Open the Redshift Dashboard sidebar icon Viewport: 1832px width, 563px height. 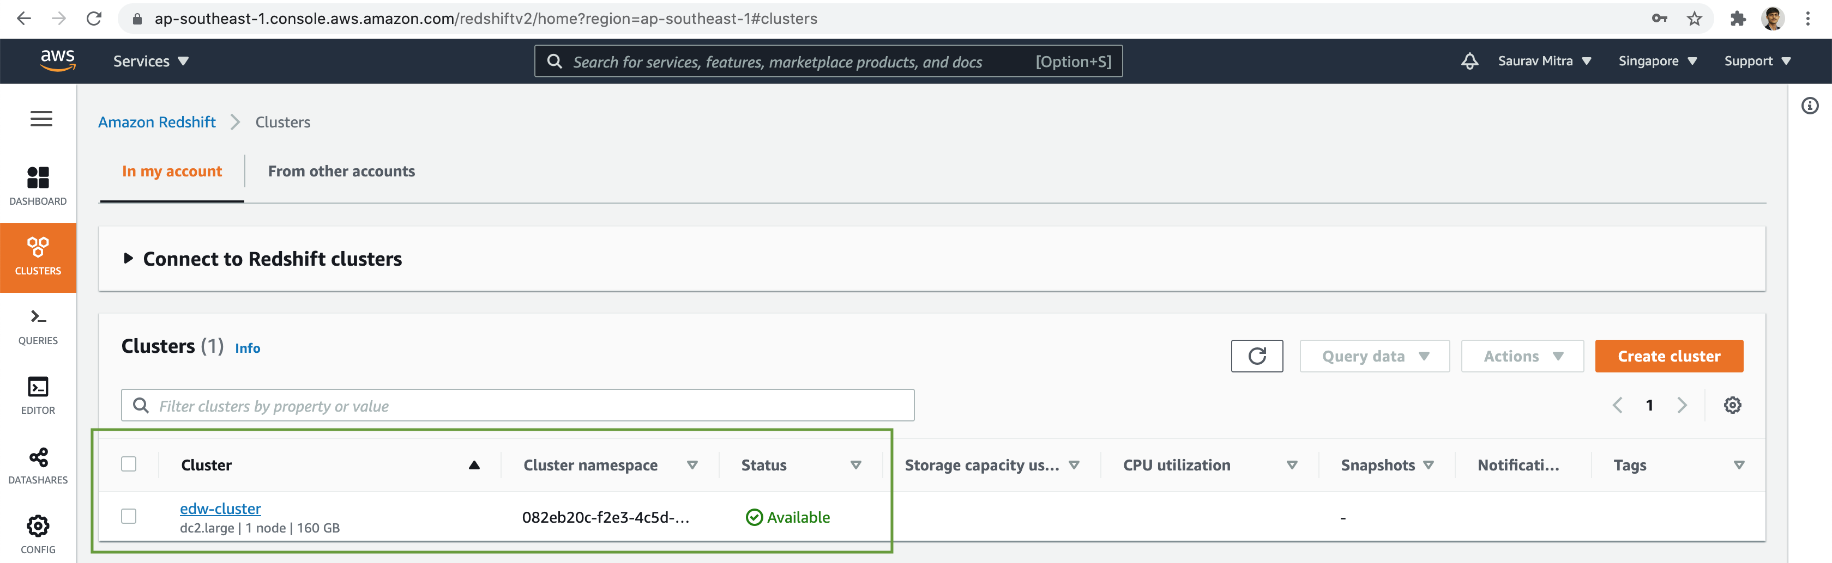point(38,186)
